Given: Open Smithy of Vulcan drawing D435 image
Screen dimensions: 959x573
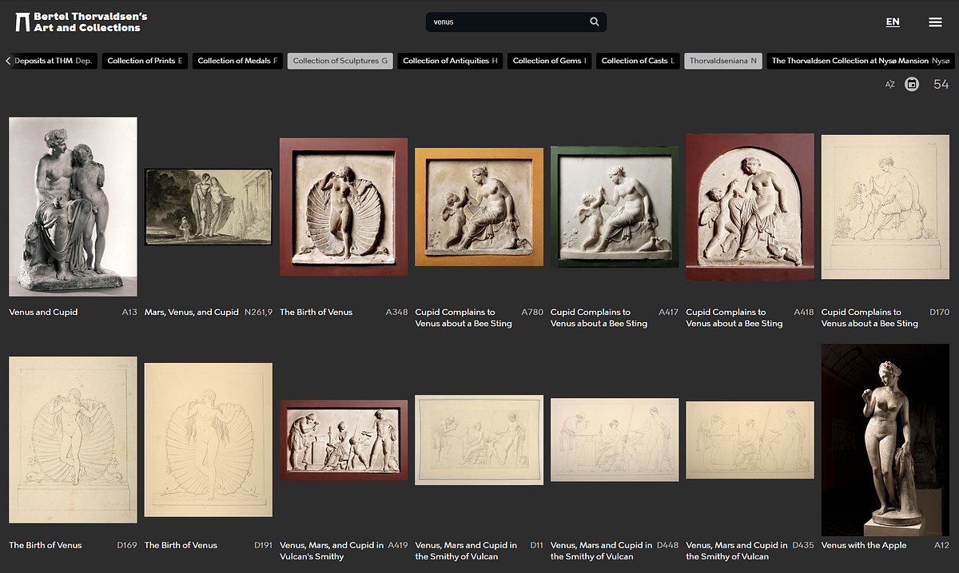Looking at the screenshot, I should click(750, 440).
